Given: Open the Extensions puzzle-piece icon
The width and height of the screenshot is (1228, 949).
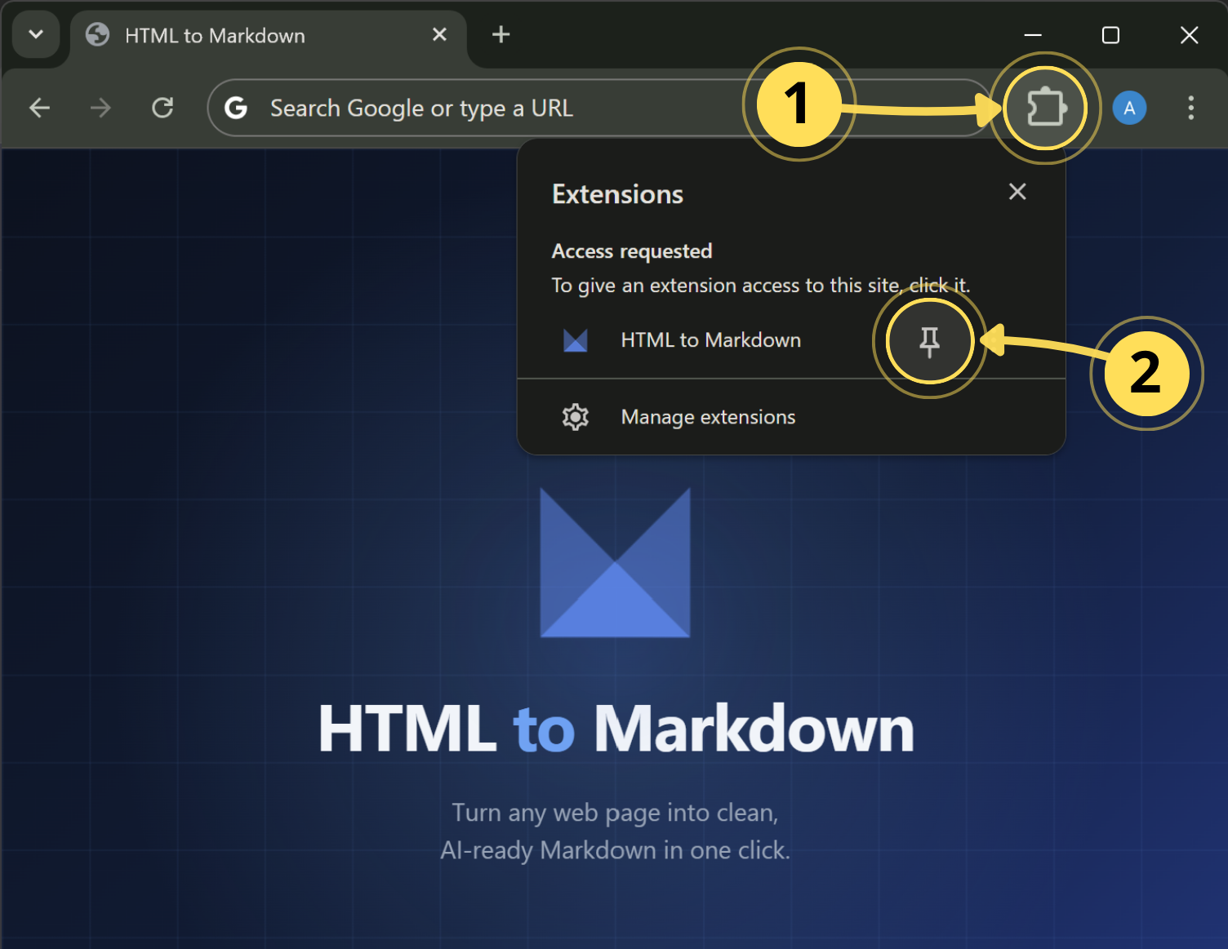Looking at the screenshot, I should coord(1046,107).
